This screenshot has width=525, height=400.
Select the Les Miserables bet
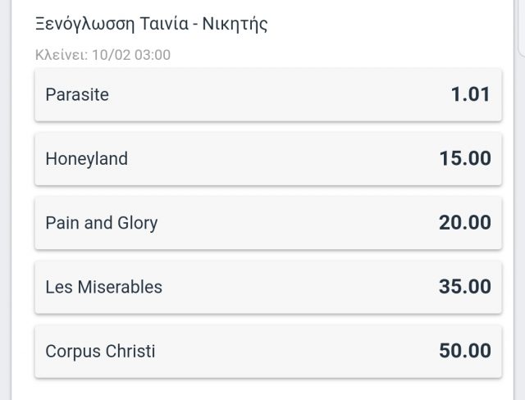tap(268, 287)
